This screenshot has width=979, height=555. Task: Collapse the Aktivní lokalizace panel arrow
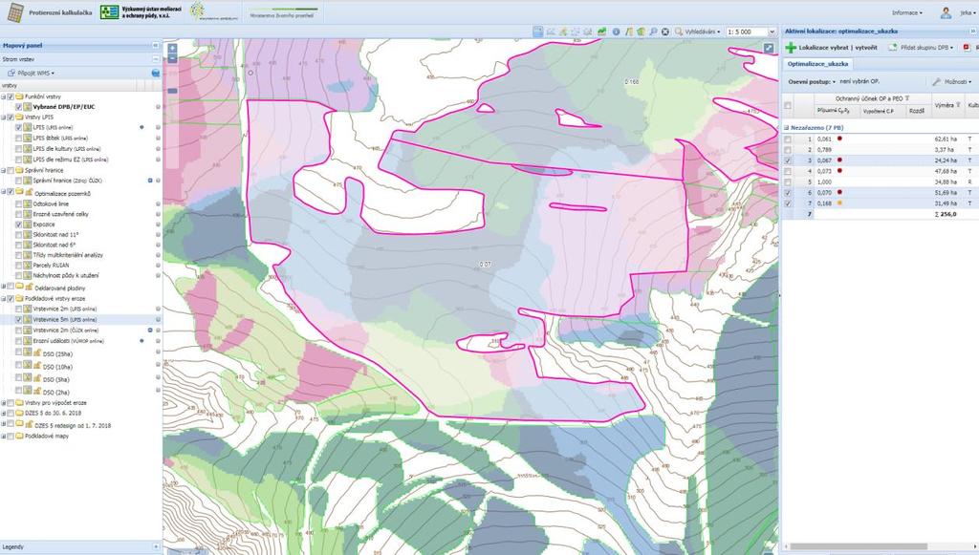tap(972, 31)
